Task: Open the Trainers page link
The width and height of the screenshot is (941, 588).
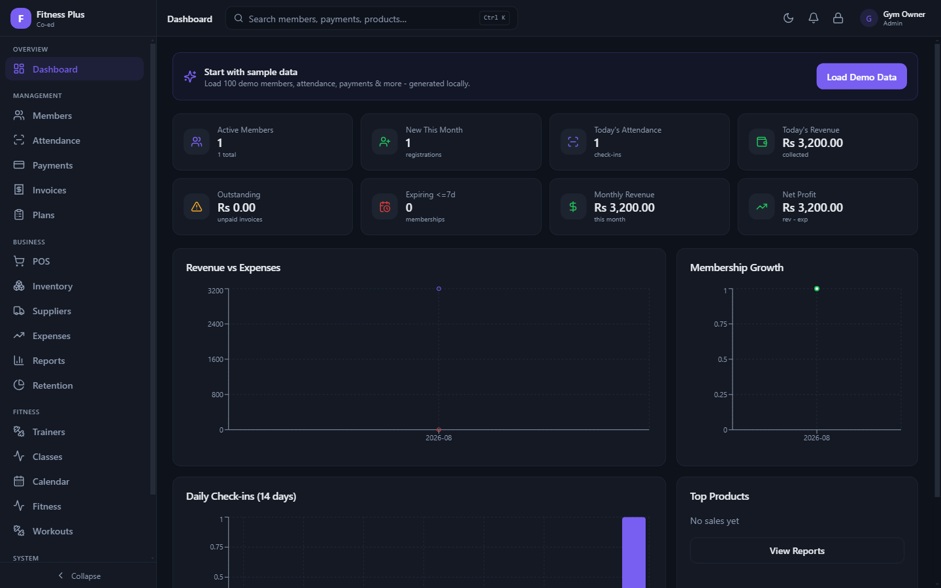Action: tap(74, 432)
